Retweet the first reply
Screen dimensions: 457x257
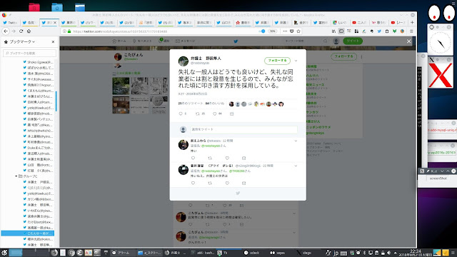pyautogui.click(x=210, y=158)
